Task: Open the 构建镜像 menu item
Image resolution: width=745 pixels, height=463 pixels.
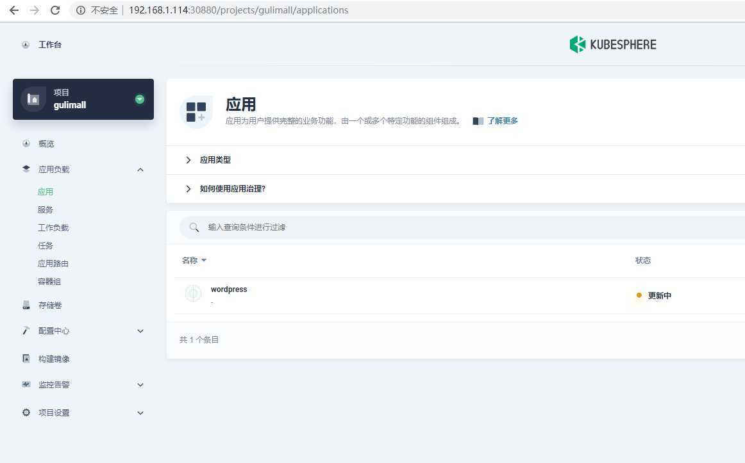Action: [x=54, y=359]
